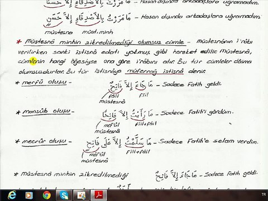Click the underlined 'müferrağ istisnâ' phrase
Viewport: 268px width, 201px height.
click(155, 71)
